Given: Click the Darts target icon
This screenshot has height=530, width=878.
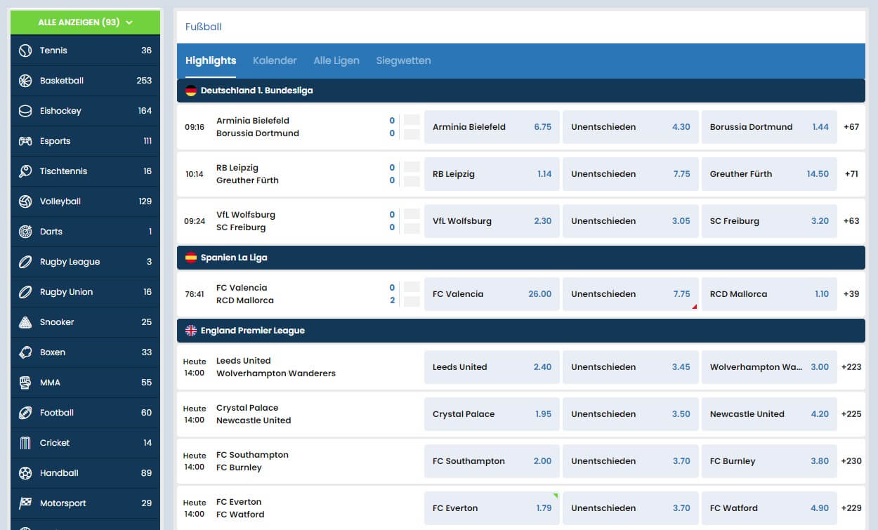Looking at the screenshot, I should (x=25, y=232).
